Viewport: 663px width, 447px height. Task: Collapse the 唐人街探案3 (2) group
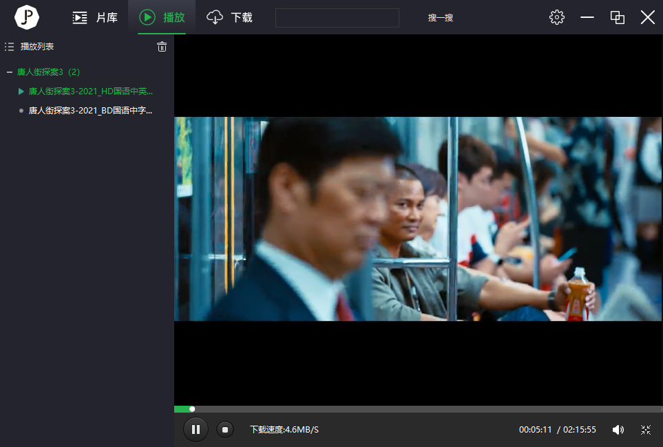(10, 72)
